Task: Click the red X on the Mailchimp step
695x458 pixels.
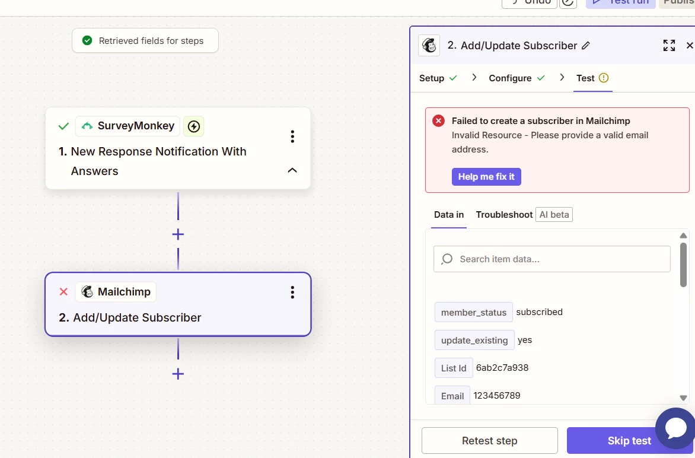Action: coord(63,292)
